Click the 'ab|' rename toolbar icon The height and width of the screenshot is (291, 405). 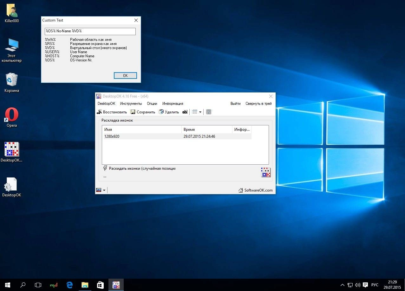coord(185,112)
